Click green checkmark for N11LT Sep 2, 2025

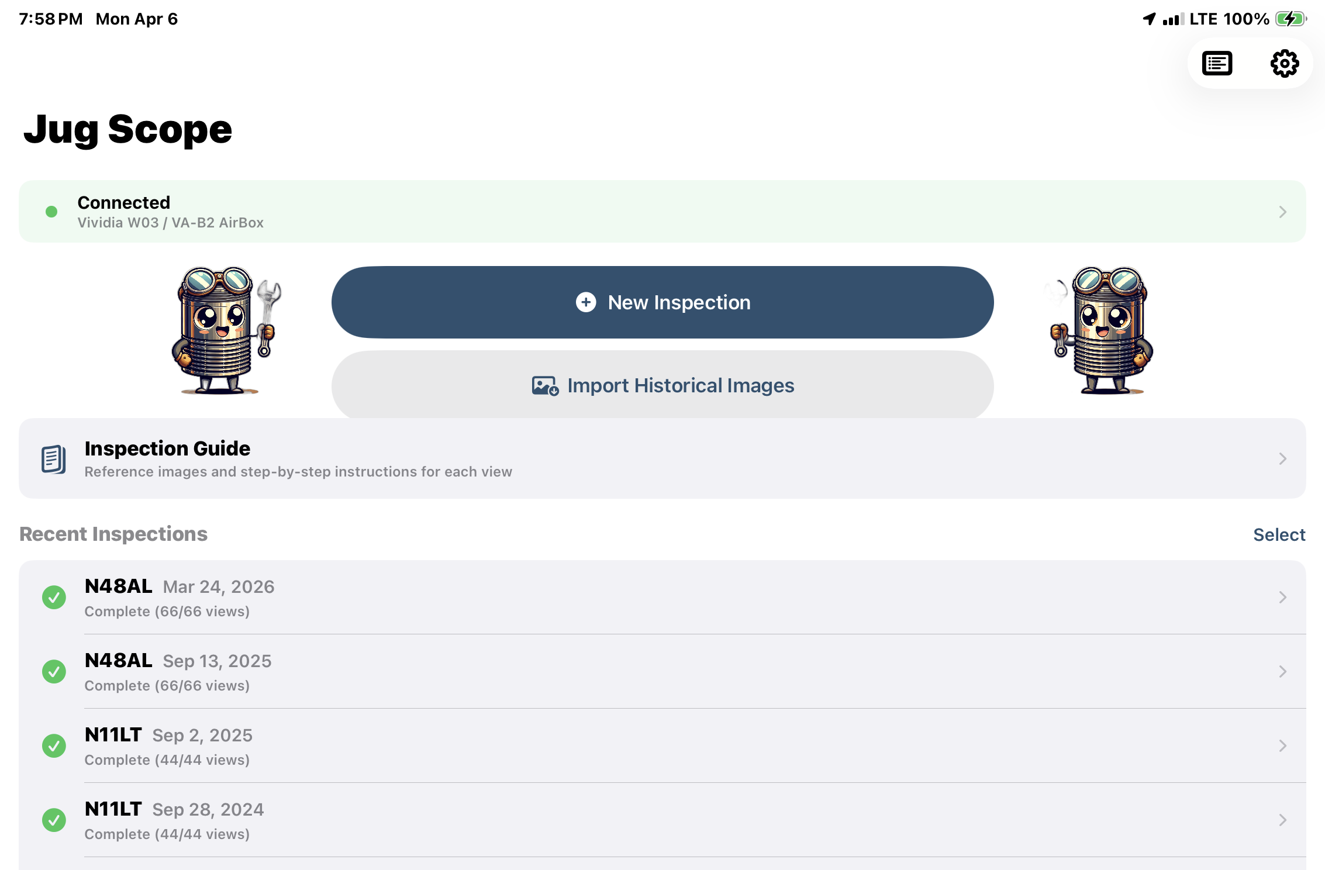tap(54, 745)
